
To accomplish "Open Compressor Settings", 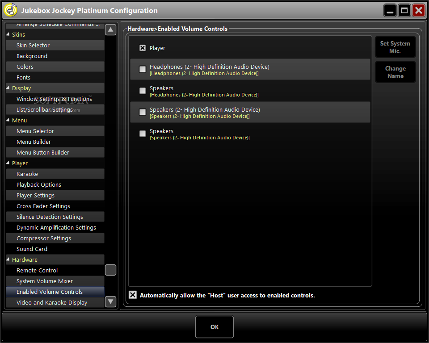I will (55, 238).
